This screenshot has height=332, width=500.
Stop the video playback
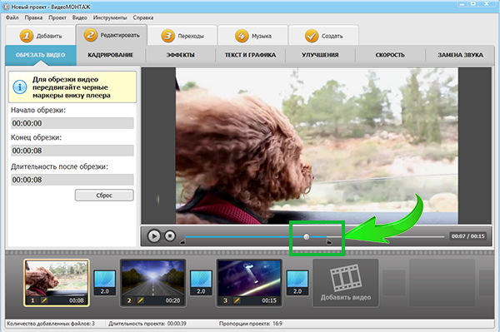pos(170,235)
